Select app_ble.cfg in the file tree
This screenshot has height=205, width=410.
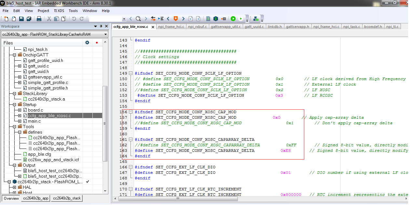point(39,154)
